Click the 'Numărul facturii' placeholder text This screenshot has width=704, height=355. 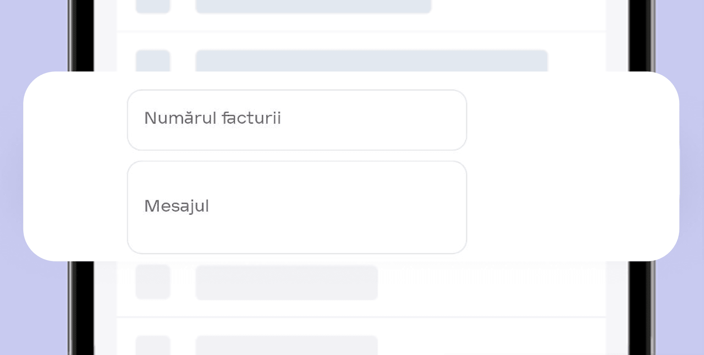pos(213,118)
